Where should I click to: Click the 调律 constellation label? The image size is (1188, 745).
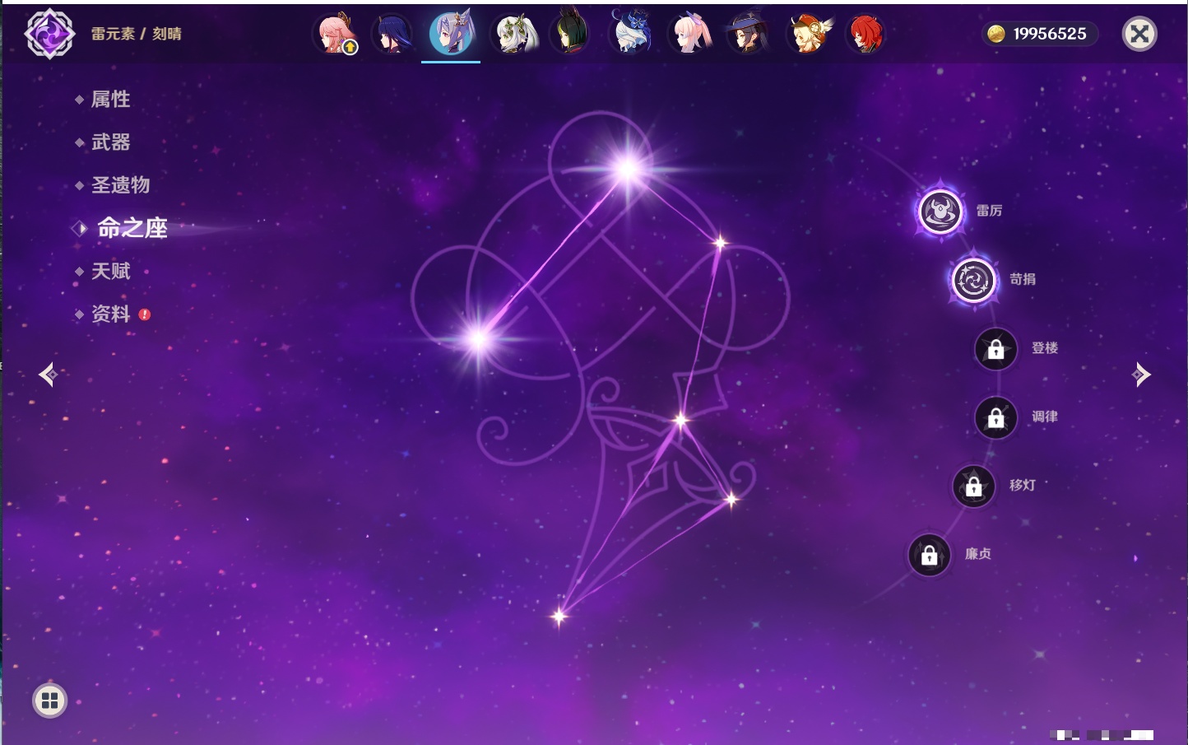pyautogui.click(x=1045, y=417)
